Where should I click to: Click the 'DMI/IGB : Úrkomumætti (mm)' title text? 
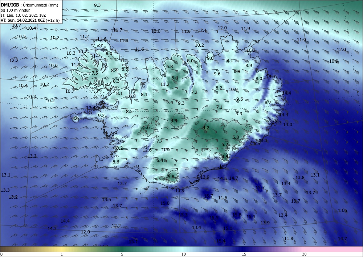coord(29,5)
